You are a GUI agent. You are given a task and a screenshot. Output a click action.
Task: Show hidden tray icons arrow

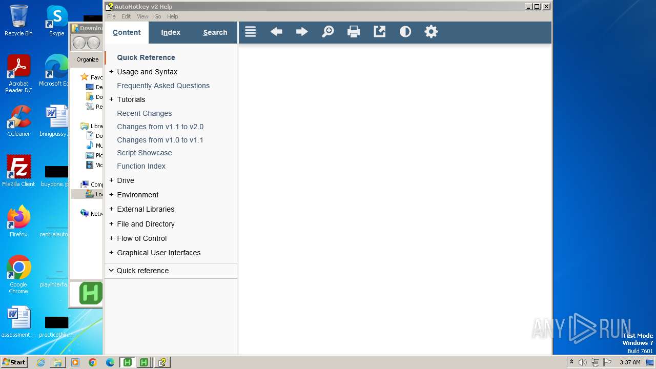click(x=571, y=362)
